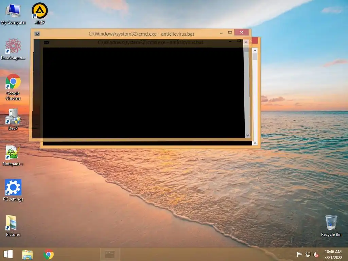Click scroll-down arrow in back cmd window
The height and width of the screenshot is (261, 348).
coord(255,143)
